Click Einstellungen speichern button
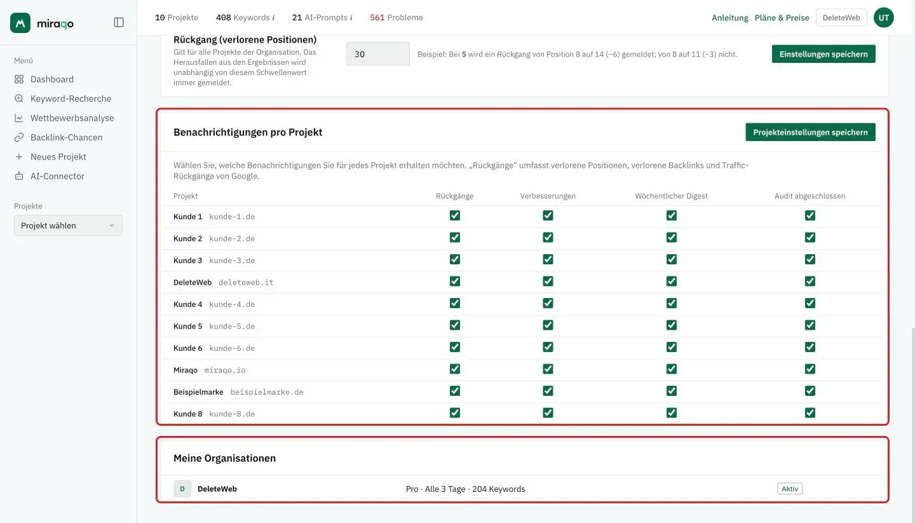Image resolution: width=915 pixels, height=523 pixels. [x=823, y=54]
